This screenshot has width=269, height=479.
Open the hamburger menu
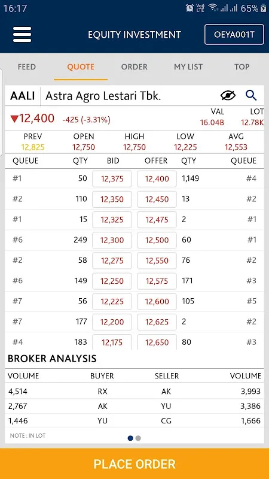pyautogui.click(x=22, y=35)
